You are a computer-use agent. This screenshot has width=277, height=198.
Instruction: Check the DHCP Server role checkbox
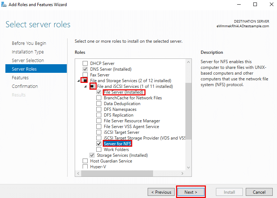pos(85,63)
